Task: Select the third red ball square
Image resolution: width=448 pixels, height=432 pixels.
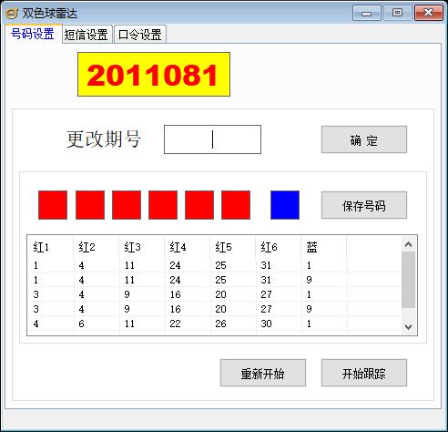Action: coord(127,205)
